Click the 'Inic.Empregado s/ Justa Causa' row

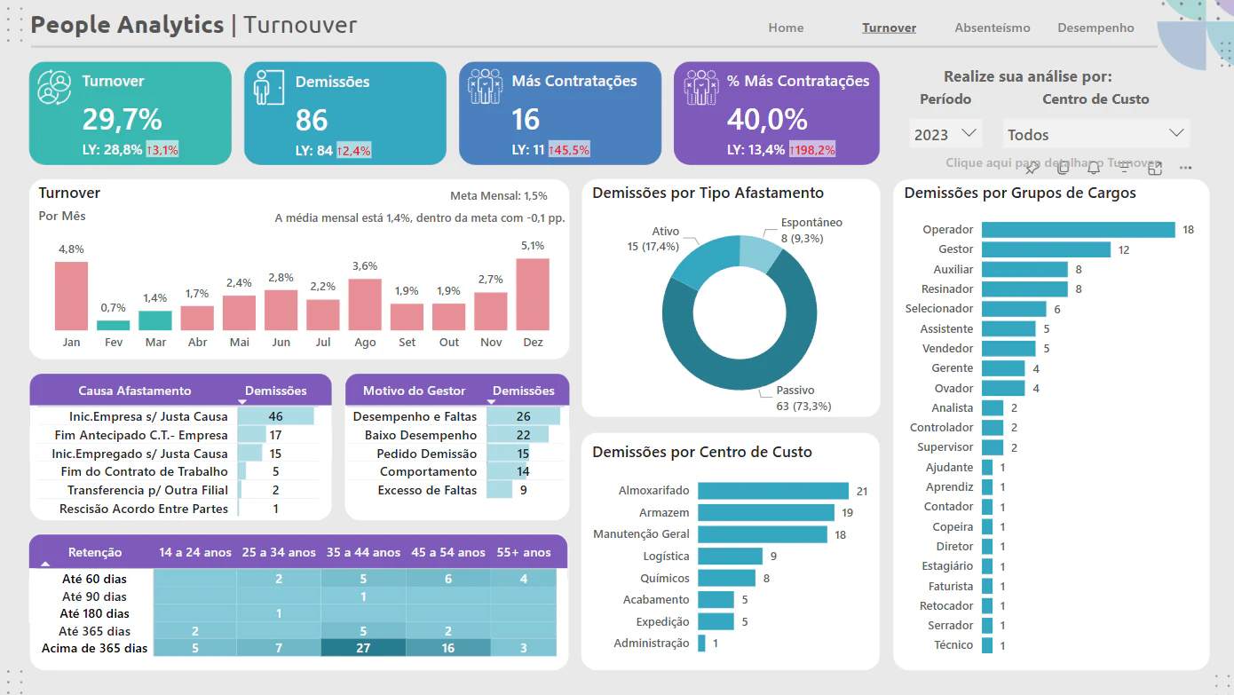(176, 454)
